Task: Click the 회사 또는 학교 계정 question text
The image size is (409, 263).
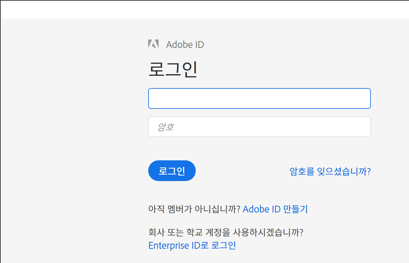Action: click(x=226, y=232)
